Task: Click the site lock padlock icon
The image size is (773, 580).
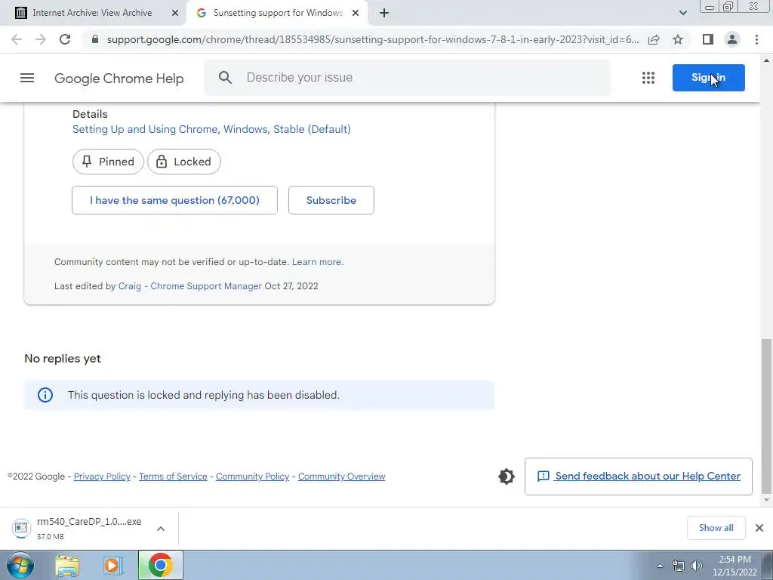Action: coord(96,39)
